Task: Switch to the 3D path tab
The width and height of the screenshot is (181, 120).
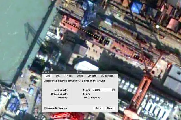Action: coord(92,76)
